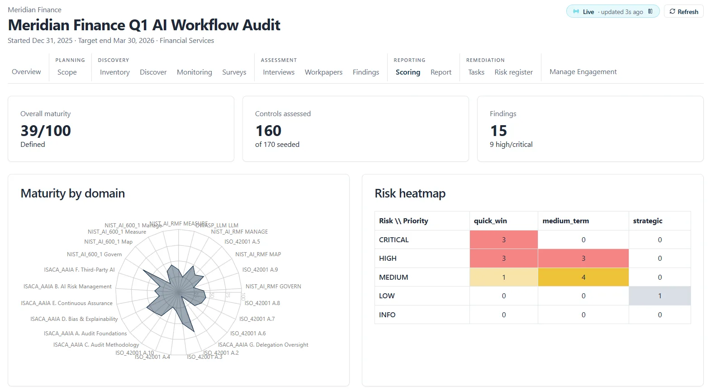The width and height of the screenshot is (711, 390).
Task: Open the Findings 15 card
Action: click(x=590, y=129)
